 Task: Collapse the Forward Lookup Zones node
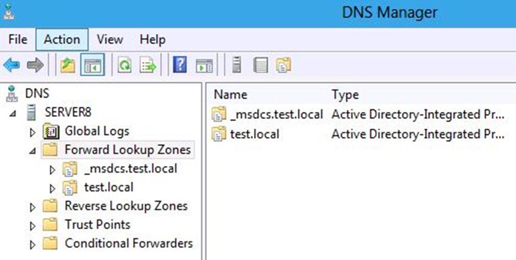(x=32, y=152)
